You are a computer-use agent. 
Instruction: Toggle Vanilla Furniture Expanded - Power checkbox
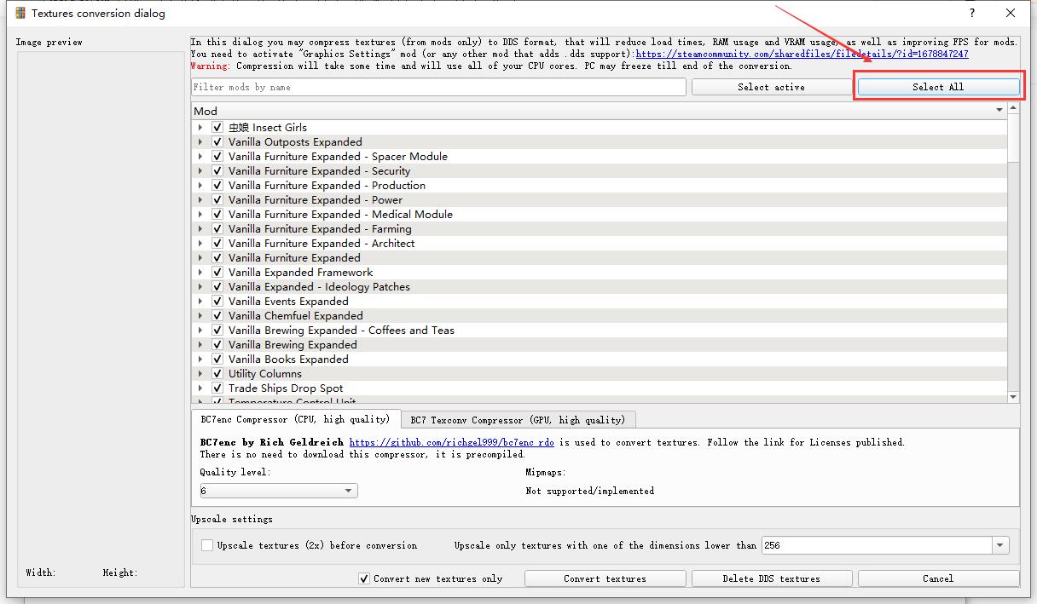[217, 200]
